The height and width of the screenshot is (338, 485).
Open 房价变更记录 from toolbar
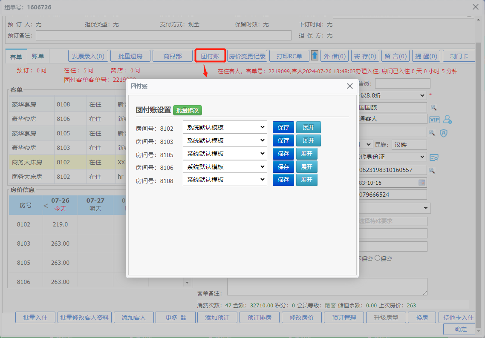click(x=247, y=56)
